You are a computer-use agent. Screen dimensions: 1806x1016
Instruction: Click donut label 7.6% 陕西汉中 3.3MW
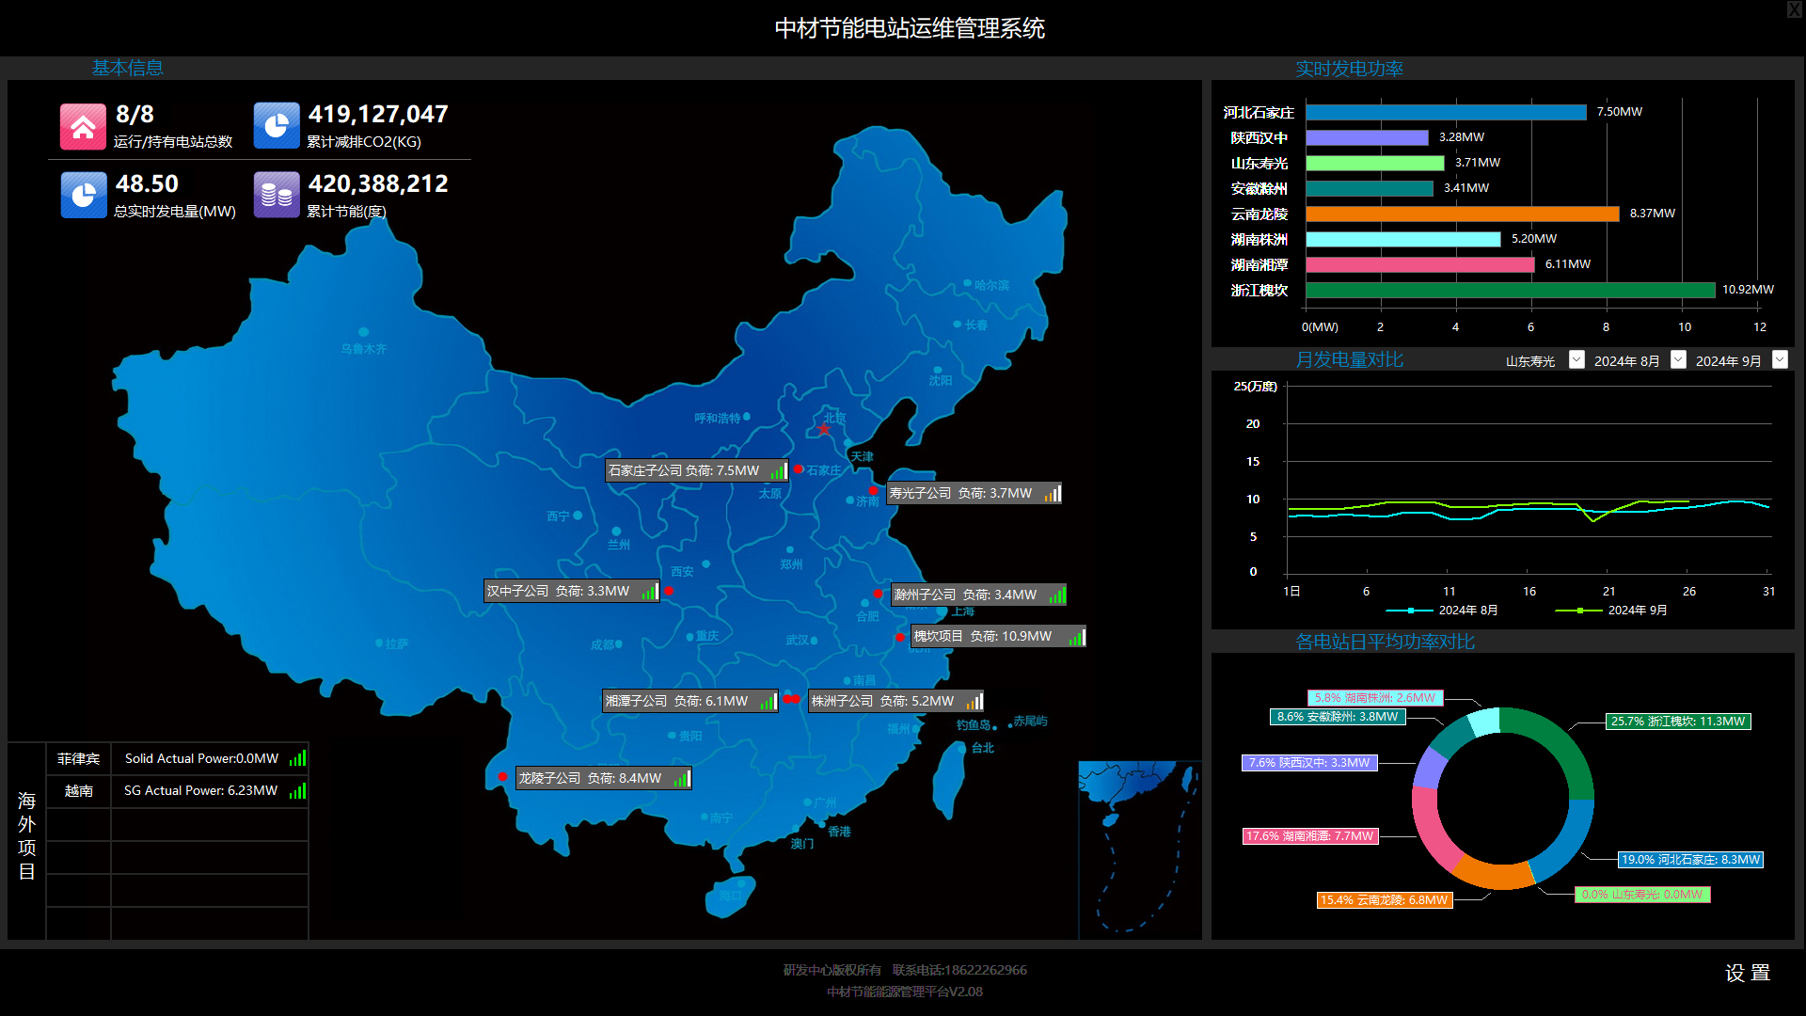click(x=1309, y=763)
